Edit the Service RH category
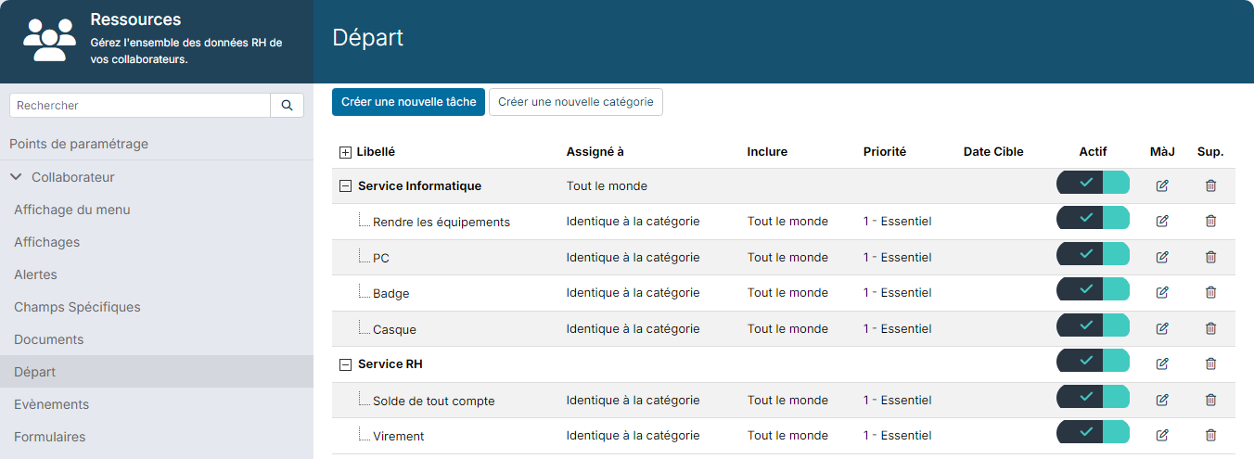Screen dimensions: 1254x459 click(x=1162, y=363)
